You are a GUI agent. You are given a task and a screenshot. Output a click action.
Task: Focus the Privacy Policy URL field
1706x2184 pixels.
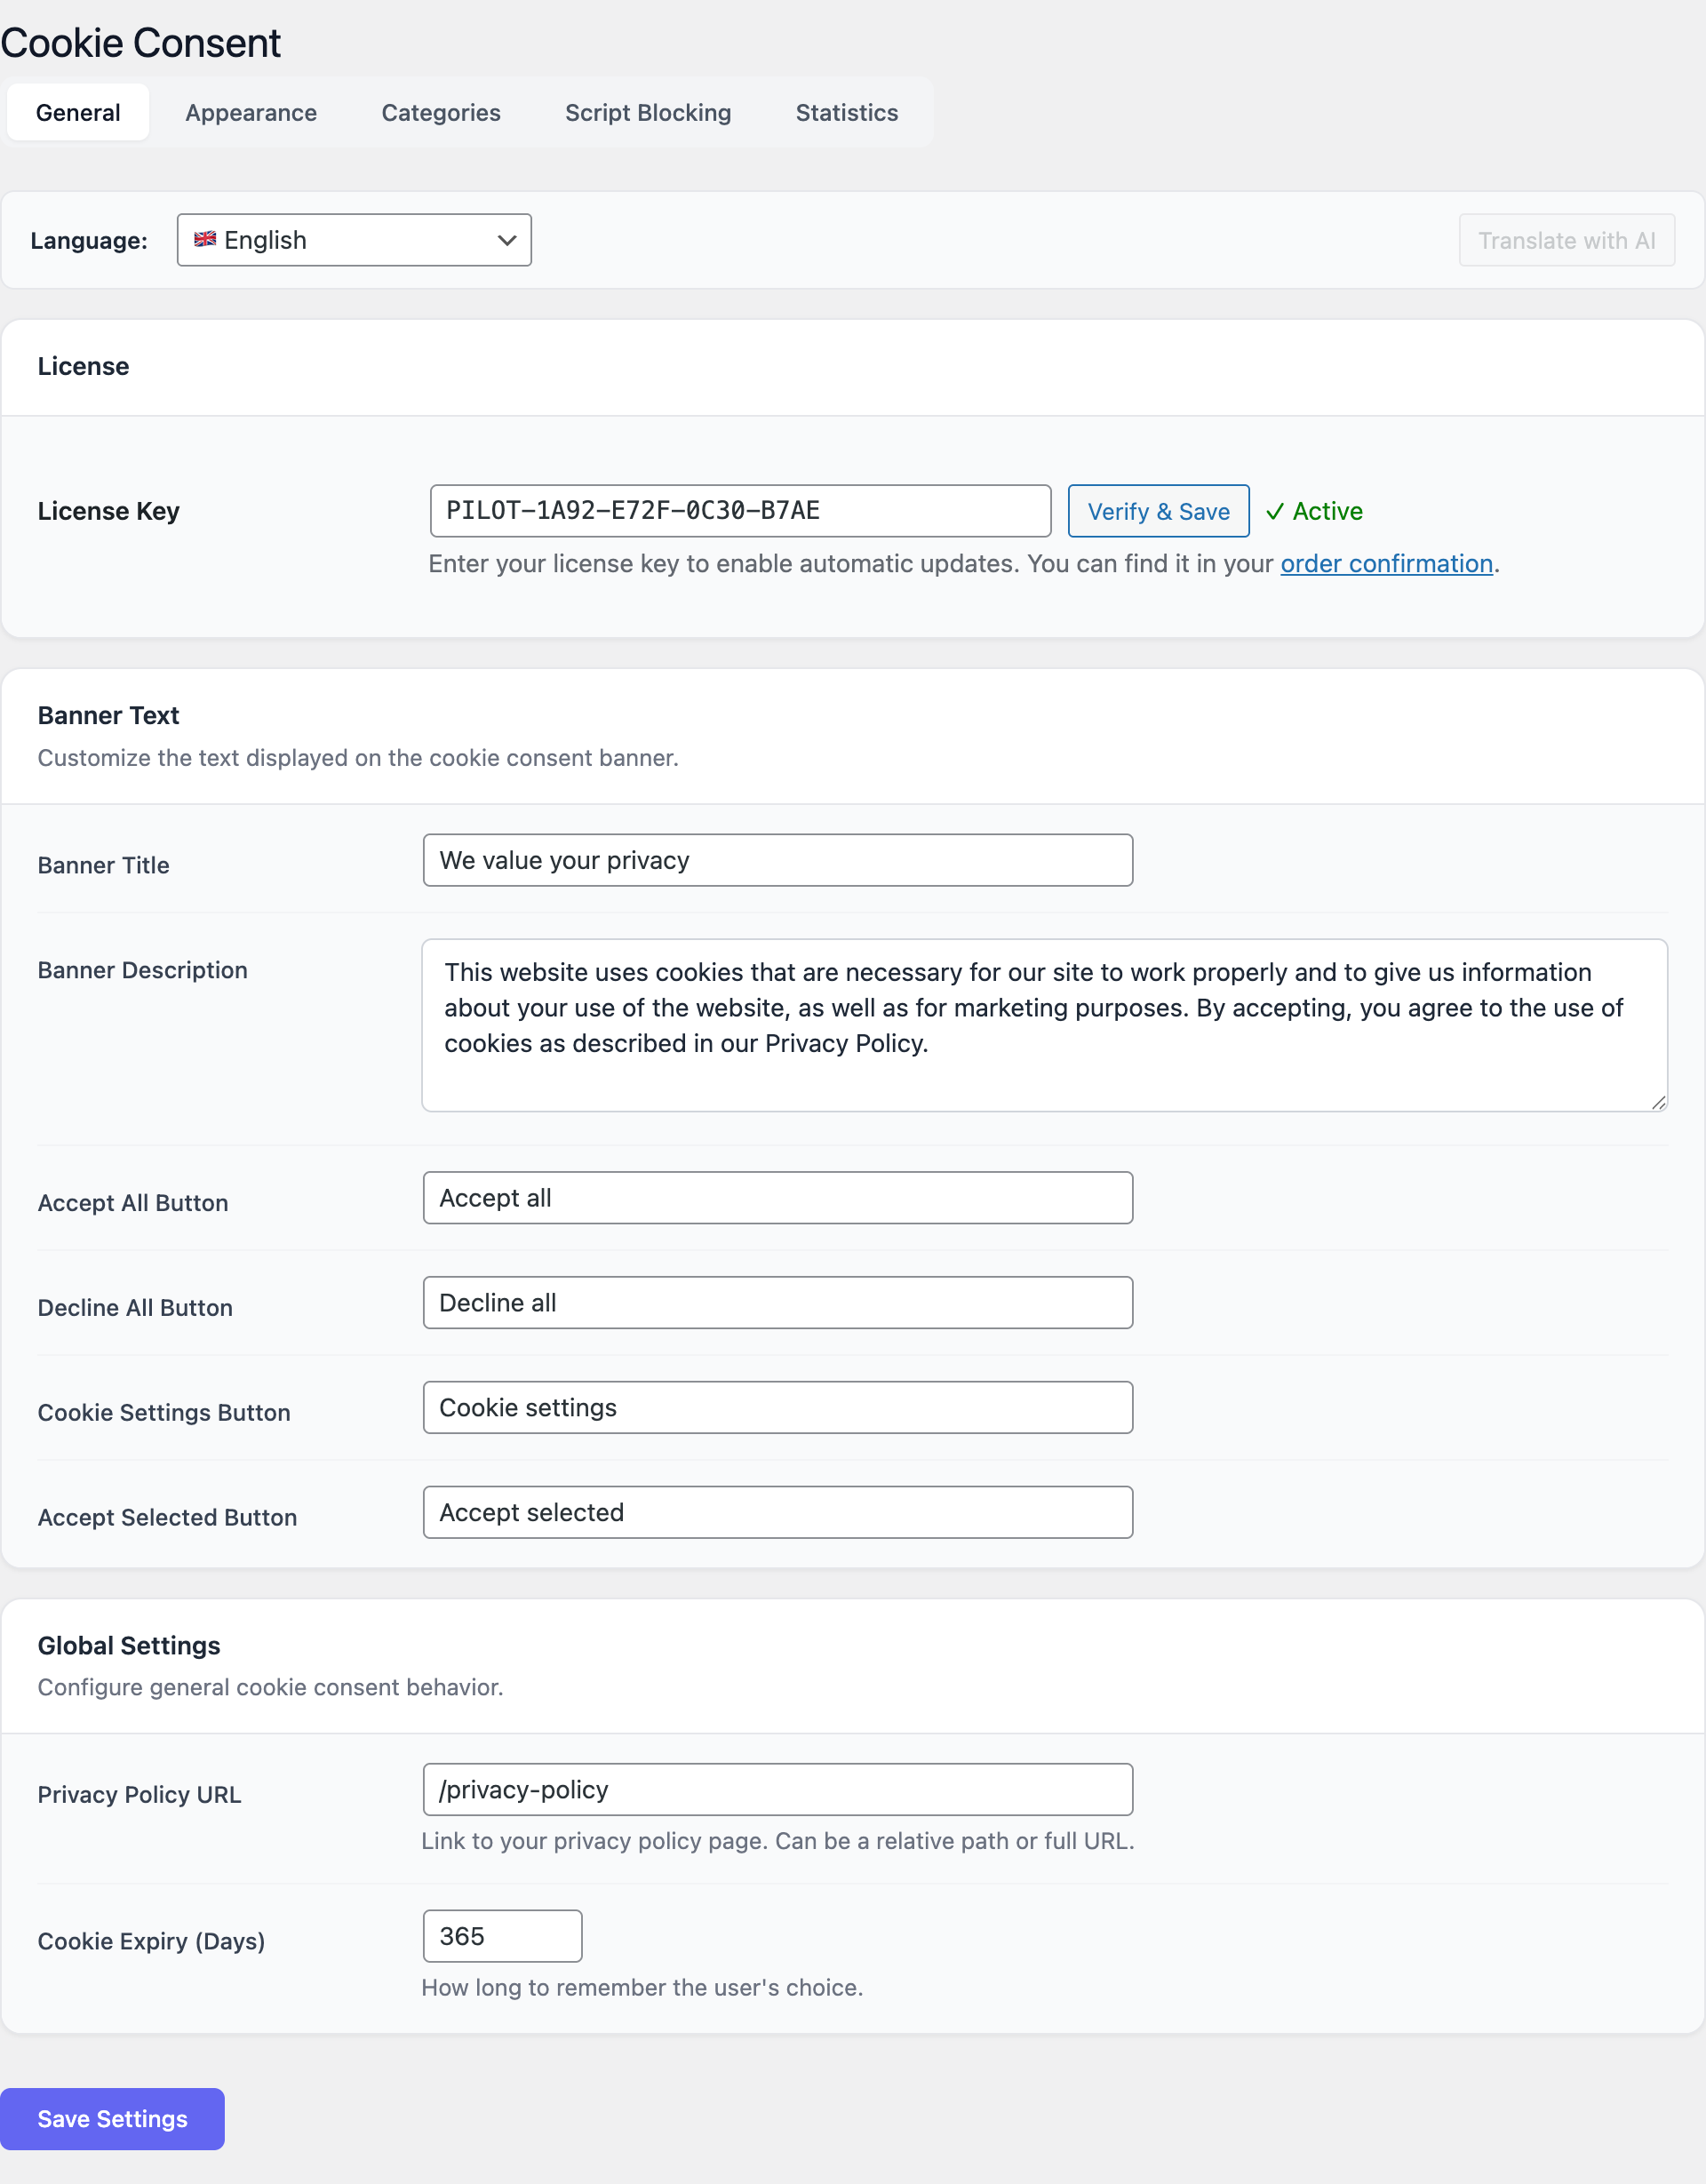tap(777, 1790)
